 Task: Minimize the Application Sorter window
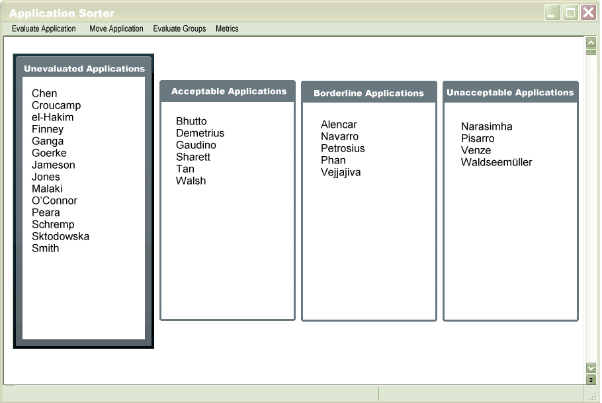coord(552,13)
